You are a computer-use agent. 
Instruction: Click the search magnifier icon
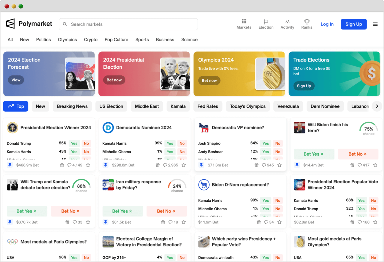point(65,24)
